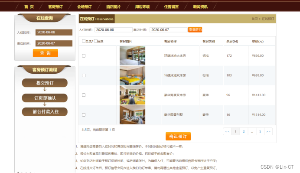The width and height of the screenshot is (300, 173).
Task: Click the price ¥699.00
Action: coord(258,75)
